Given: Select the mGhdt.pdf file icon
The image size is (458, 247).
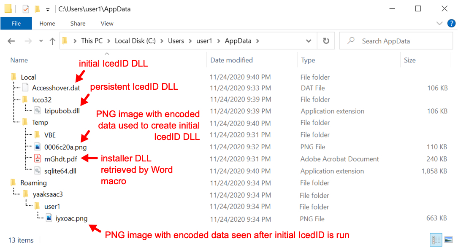Looking at the screenshot, I should tap(38, 158).
